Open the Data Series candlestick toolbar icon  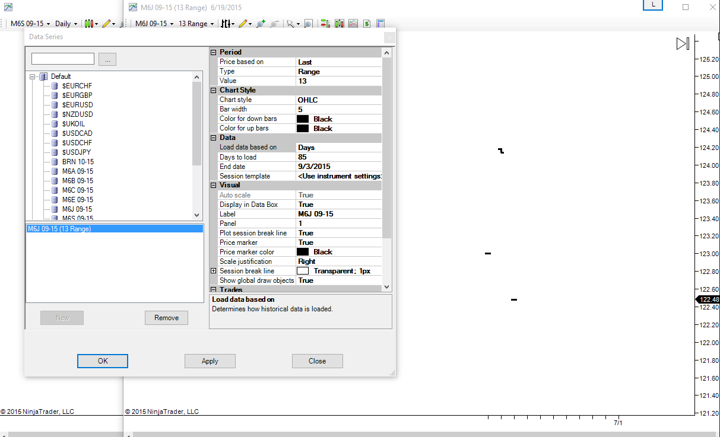[340, 24]
